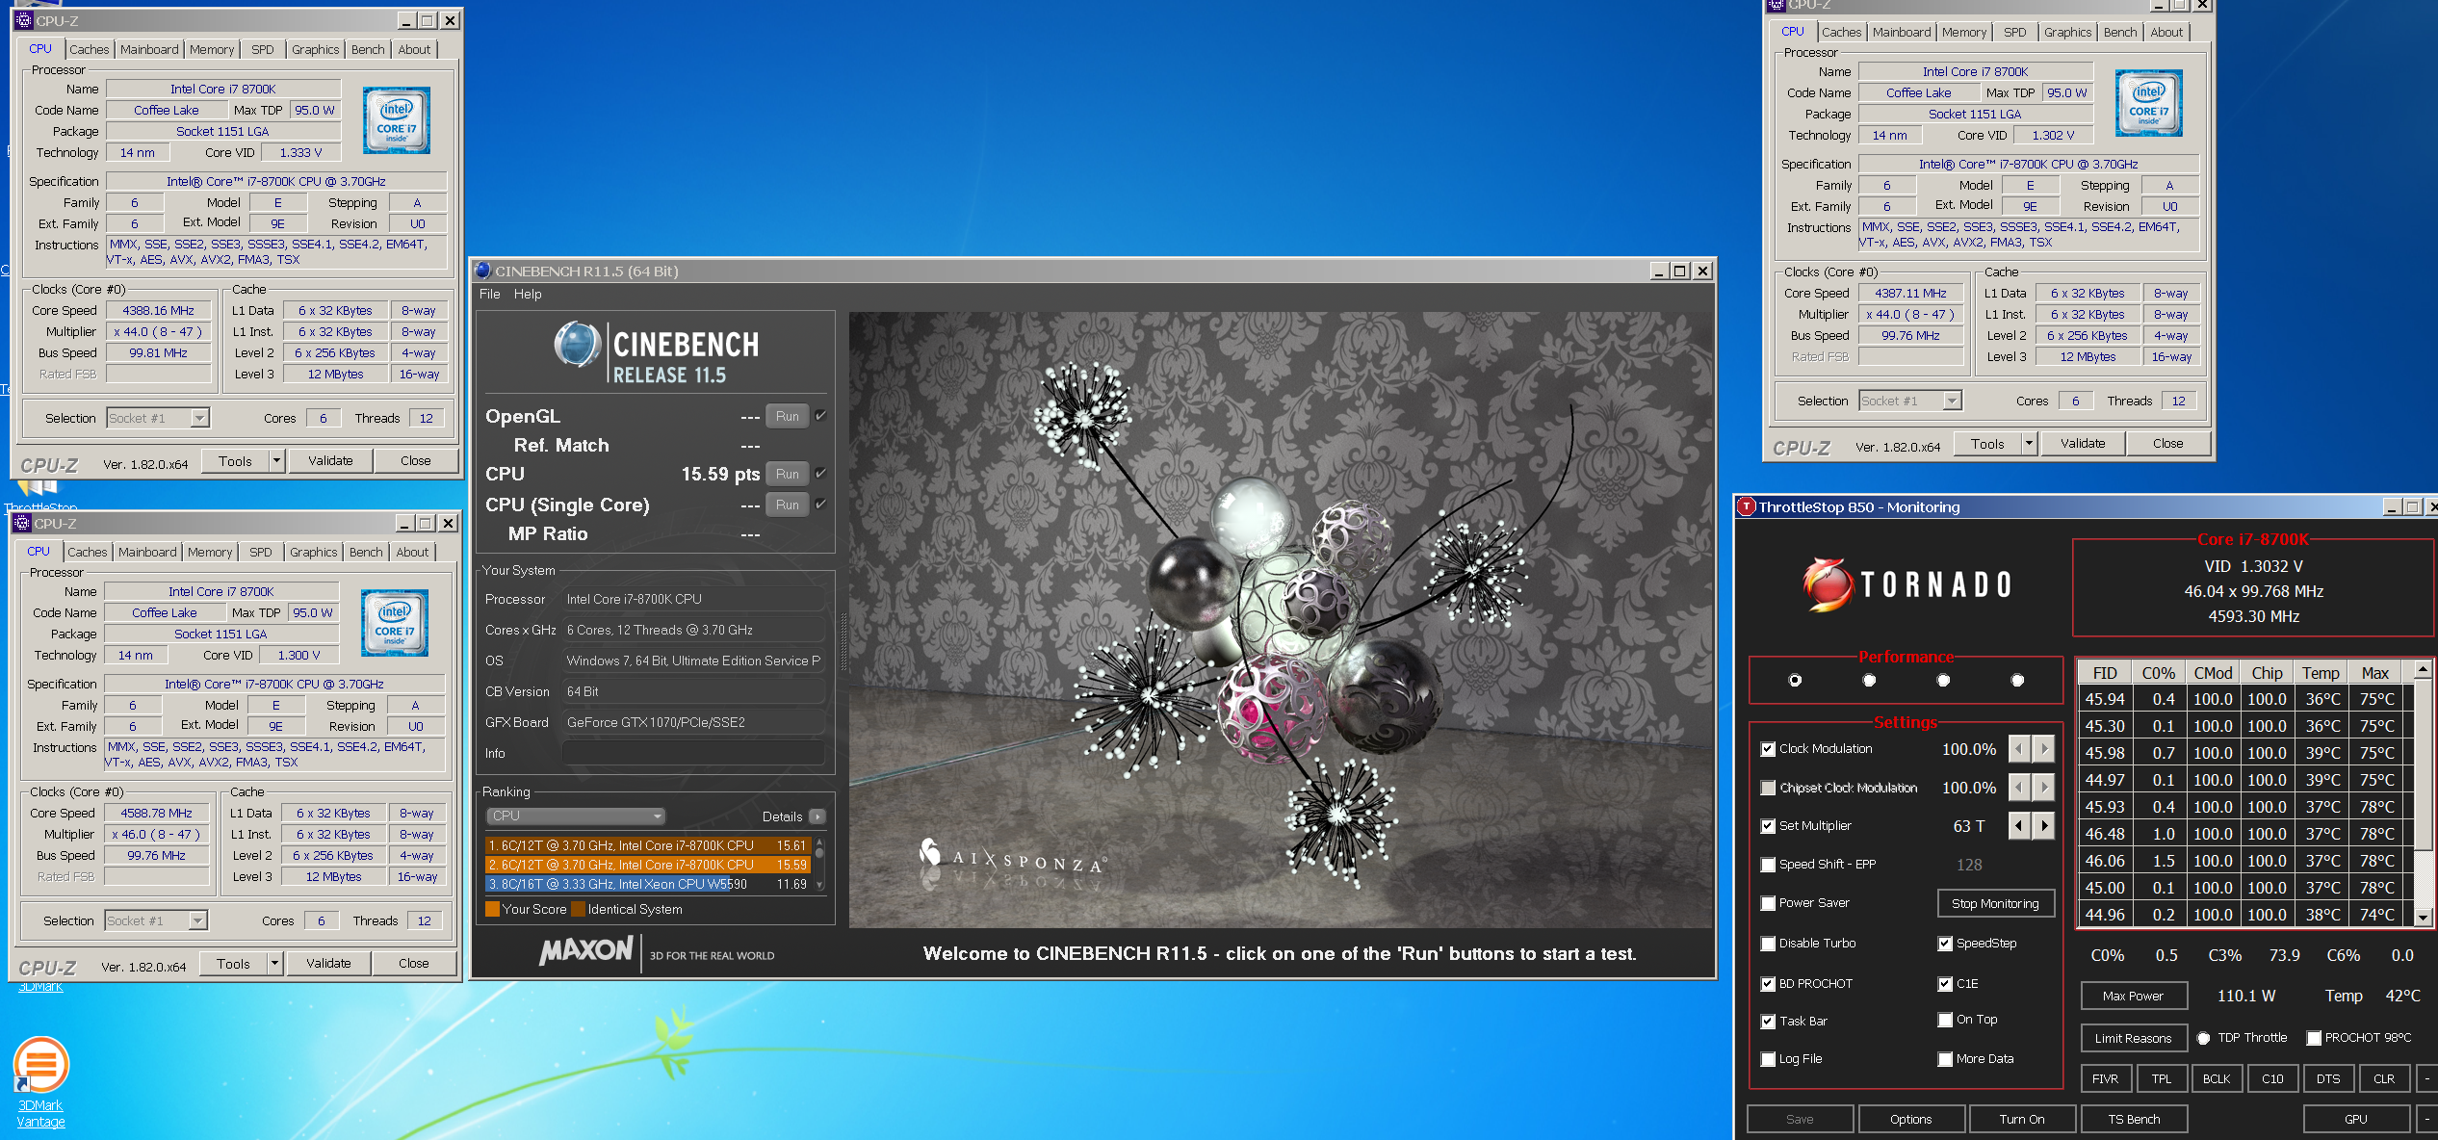Click the ThrottleStop title bar icon
Image resolution: width=2438 pixels, height=1140 pixels.
1746,506
